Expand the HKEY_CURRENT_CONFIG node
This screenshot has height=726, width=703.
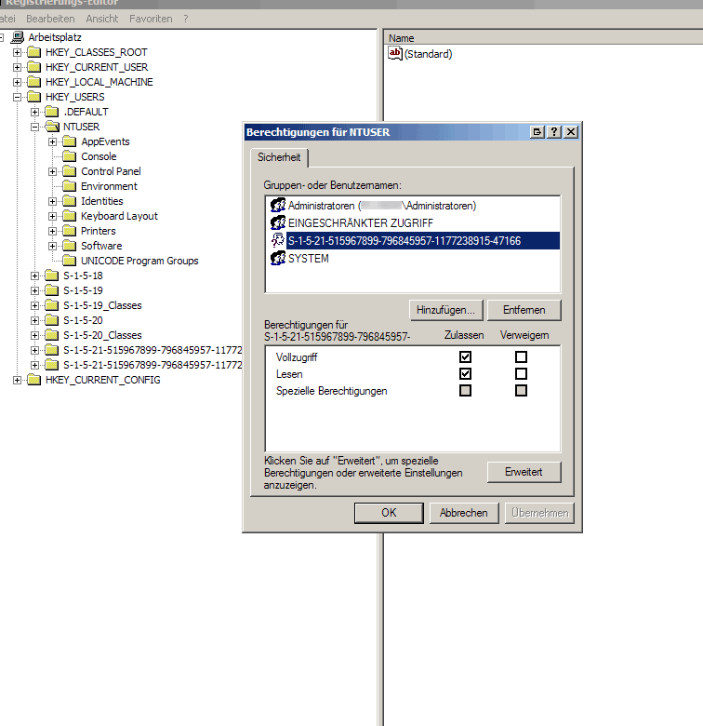(x=17, y=380)
